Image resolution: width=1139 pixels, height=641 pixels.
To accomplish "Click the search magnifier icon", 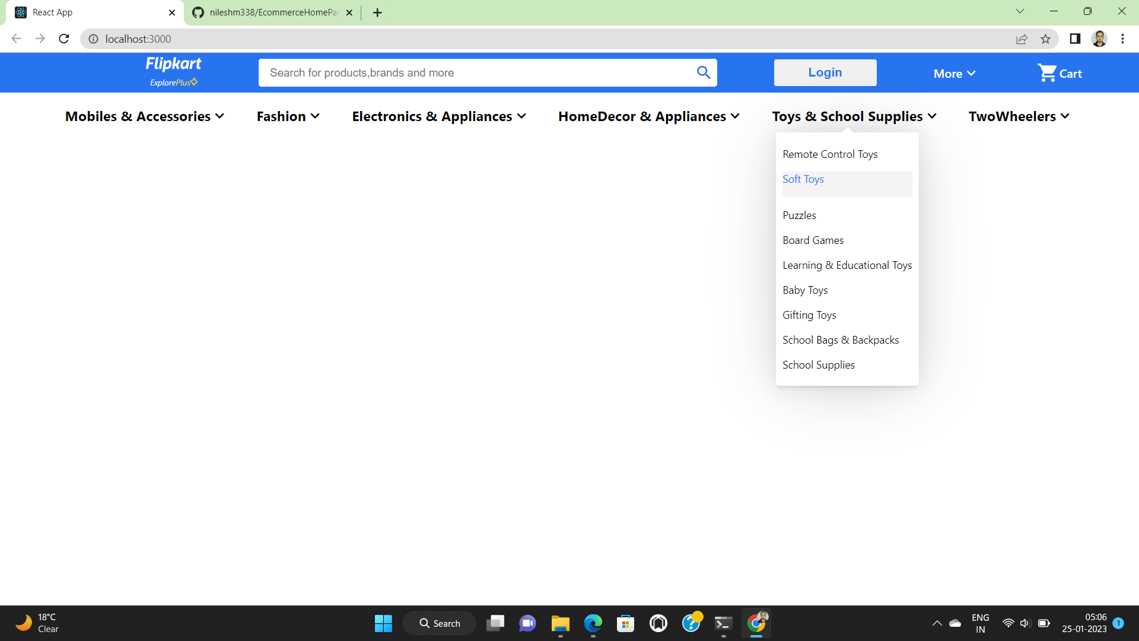I will (x=704, y=72).
